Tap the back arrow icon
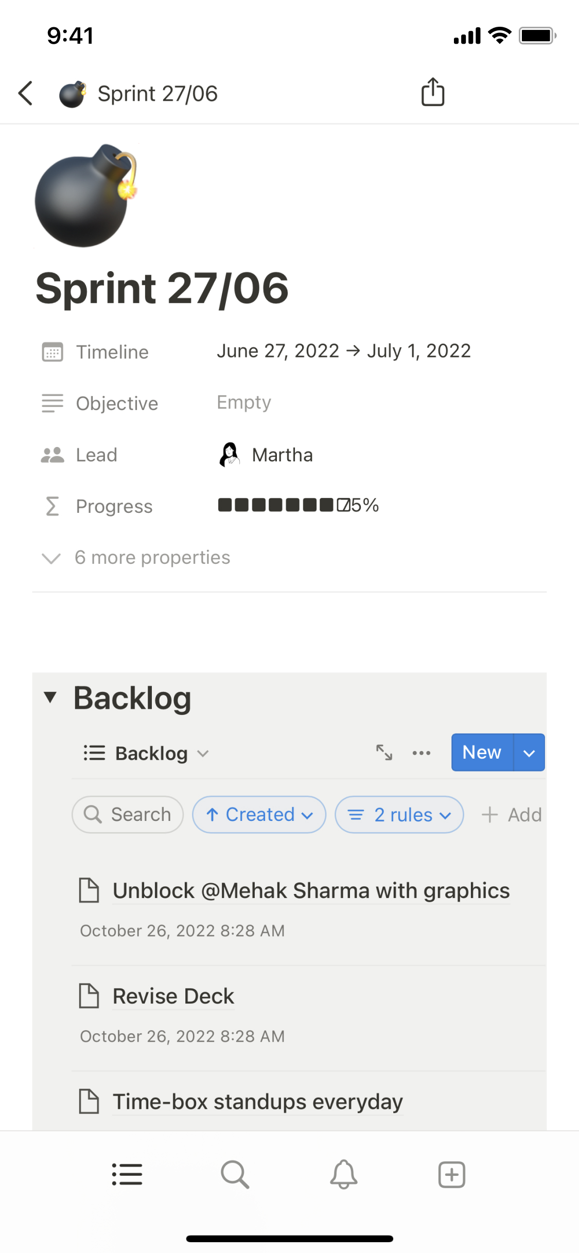 pyautogui.click(x=26, y=94)
